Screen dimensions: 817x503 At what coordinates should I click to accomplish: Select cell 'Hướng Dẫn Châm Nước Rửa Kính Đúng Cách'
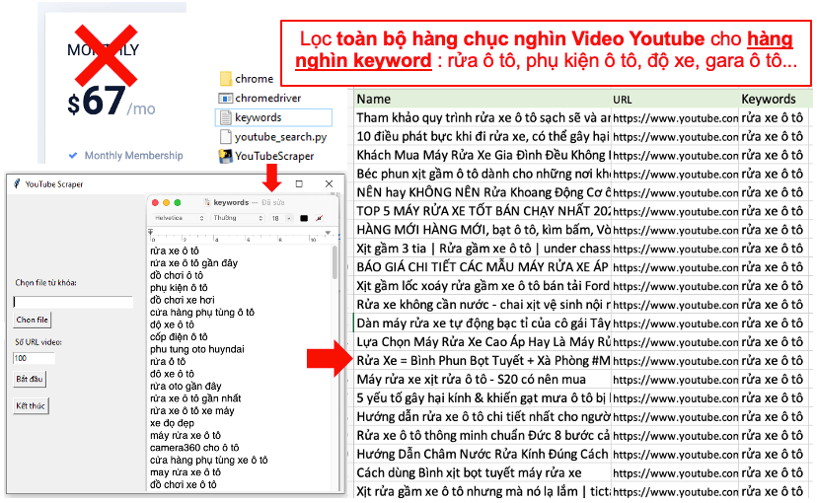click(x=483, y=454)
